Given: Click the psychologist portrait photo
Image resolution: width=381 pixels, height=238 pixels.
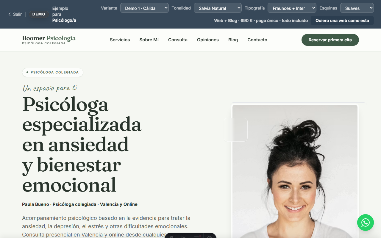Looking at the screenshot, I should coord(295,171).
